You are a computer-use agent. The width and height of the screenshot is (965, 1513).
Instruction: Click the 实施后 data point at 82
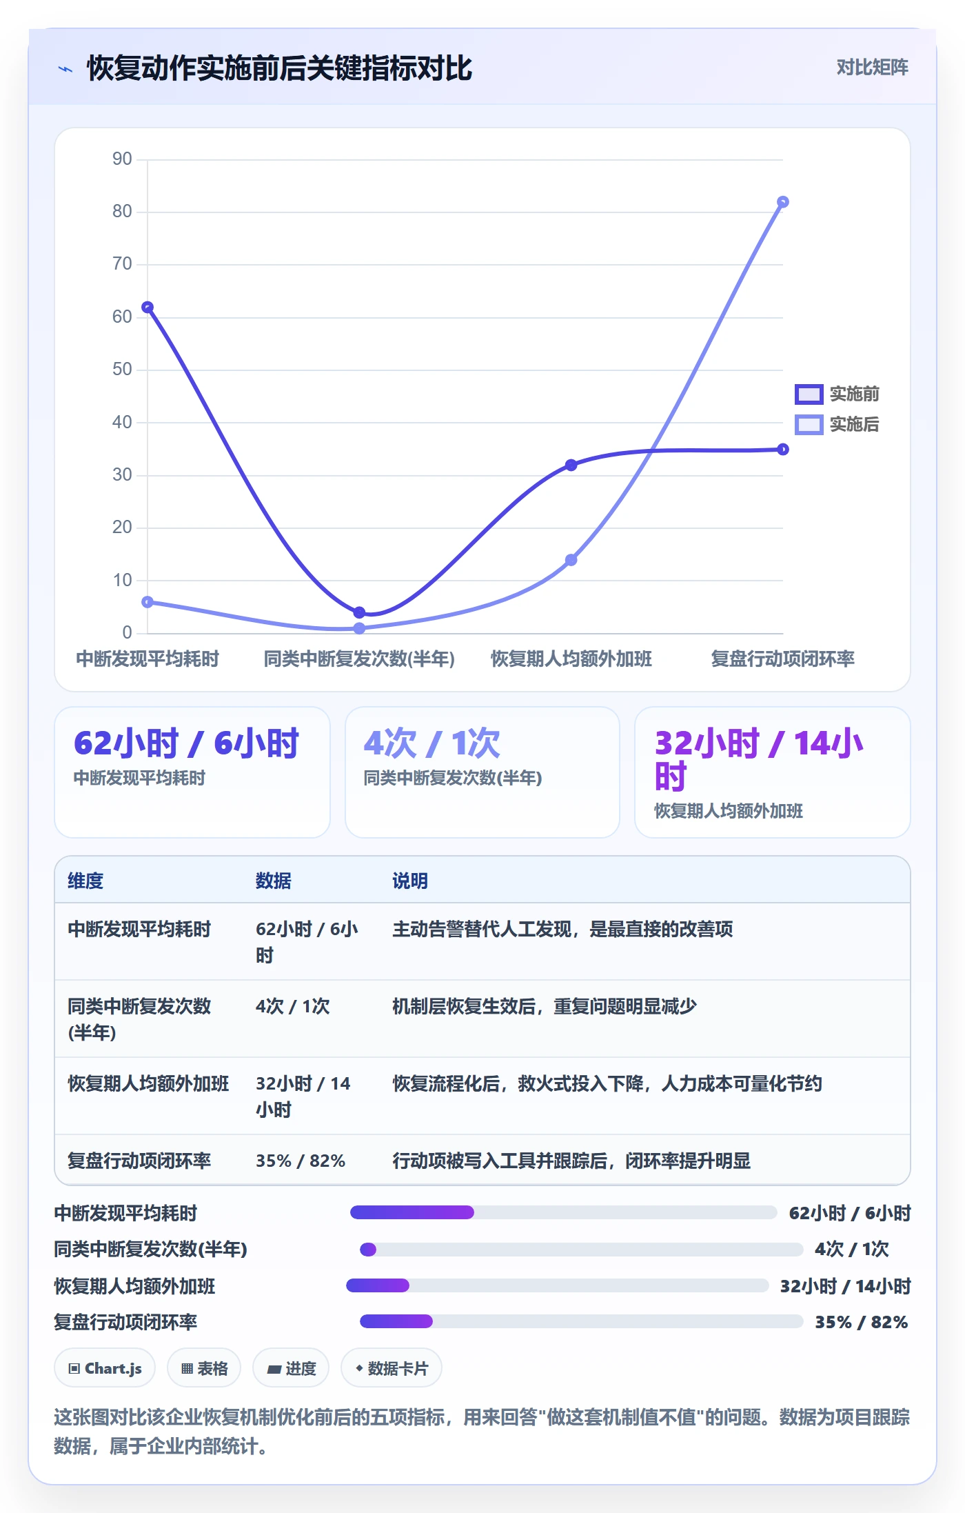[782, 202]
